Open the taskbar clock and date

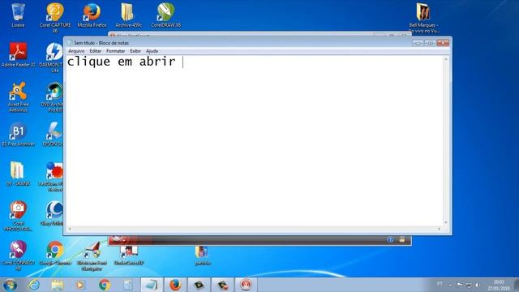[x=498, y=285]
